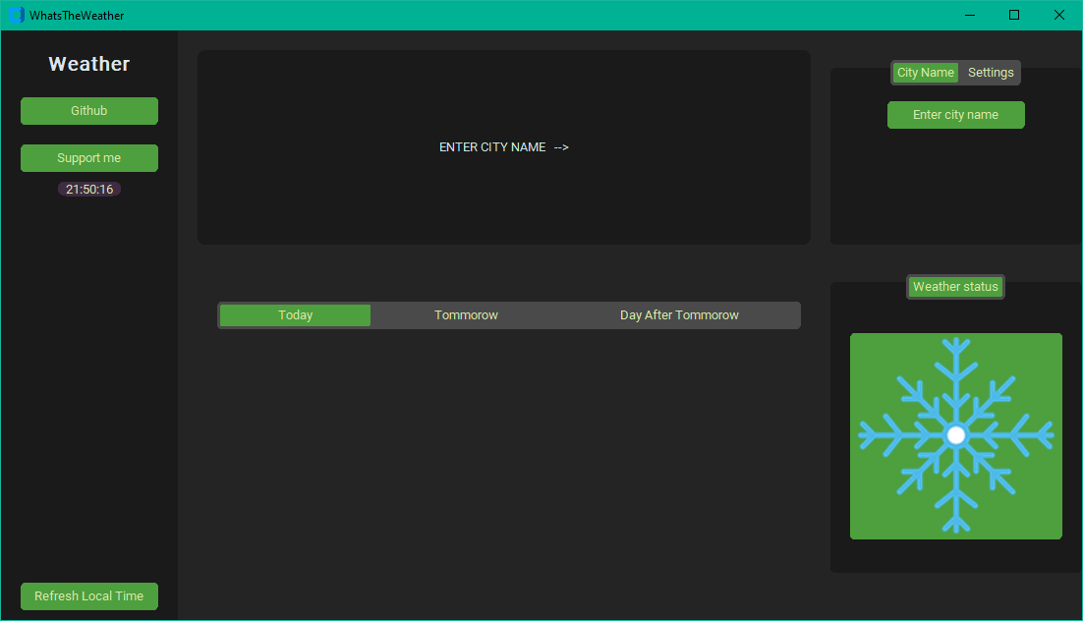1083x621 pixels.
Task: Refresh the local time
Action: tap(89, 596)
